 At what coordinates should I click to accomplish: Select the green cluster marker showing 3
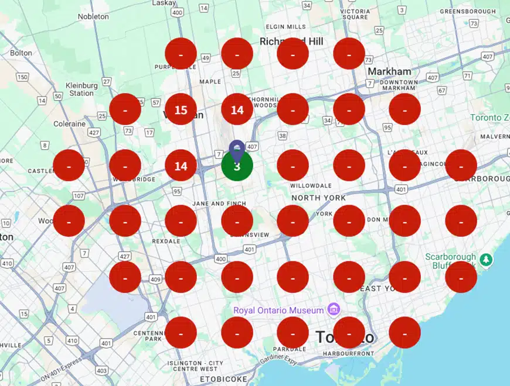click(x=237, y=166)
